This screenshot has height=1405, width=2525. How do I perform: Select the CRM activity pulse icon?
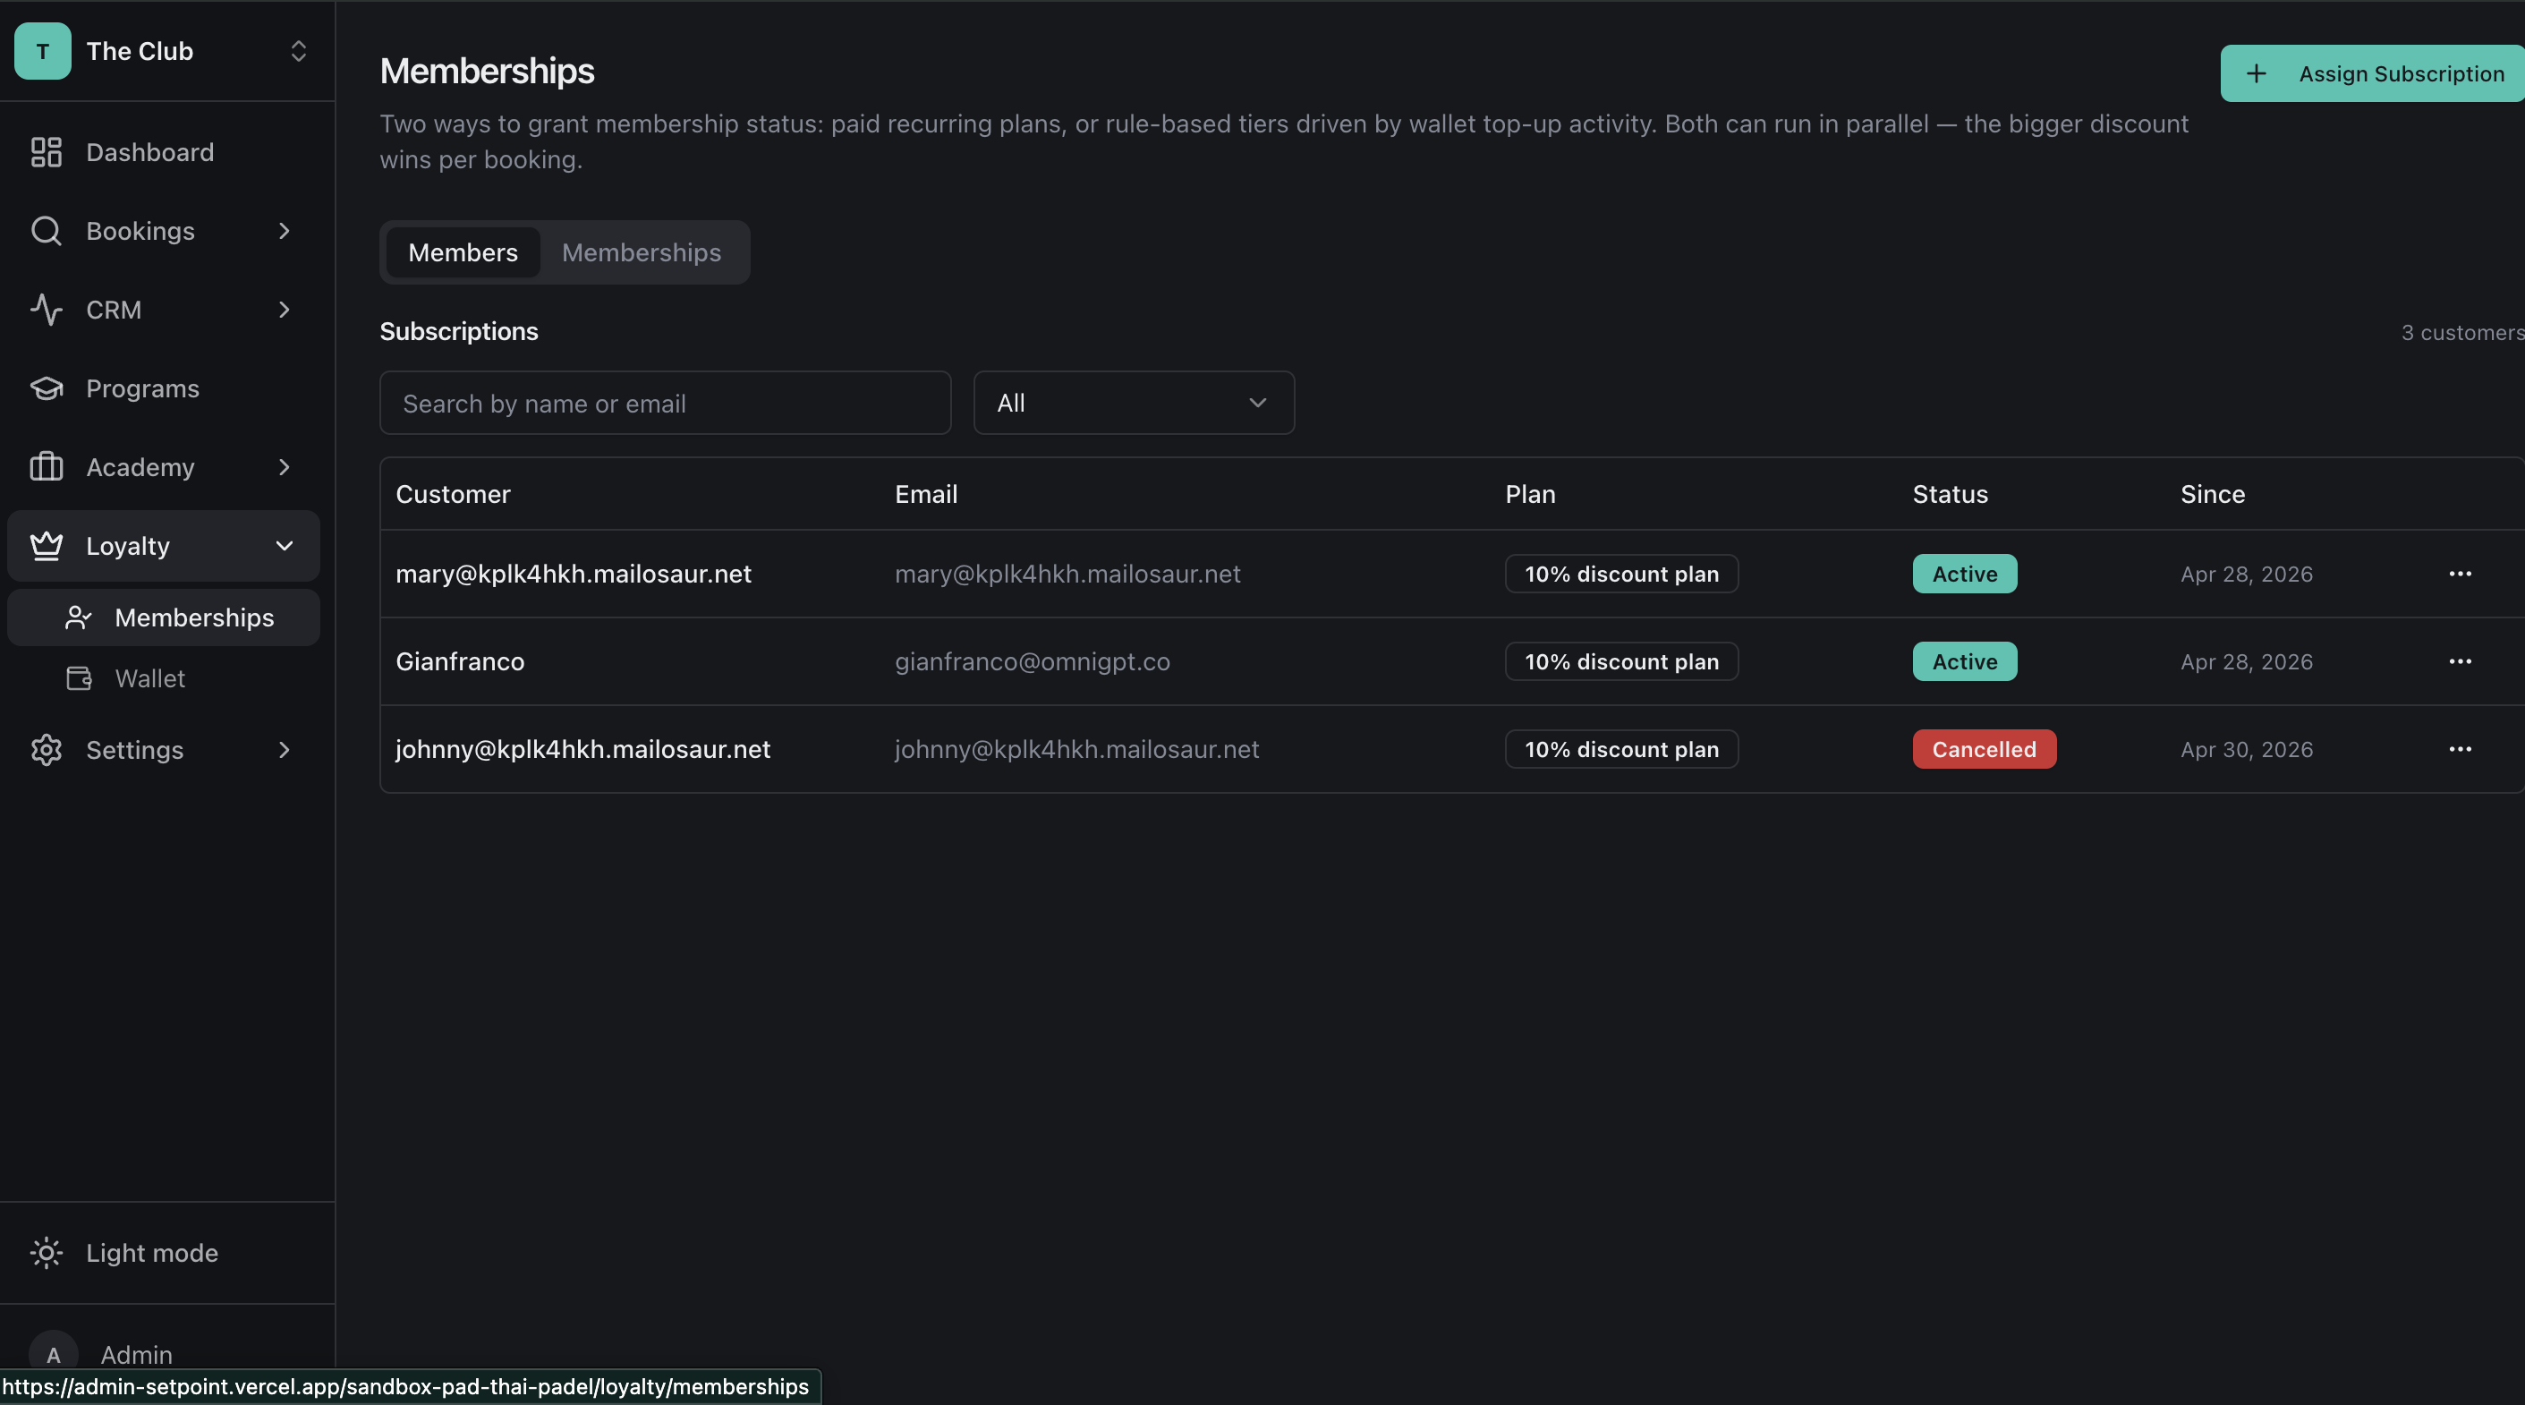pyautogui.click(x=46, y=309)
